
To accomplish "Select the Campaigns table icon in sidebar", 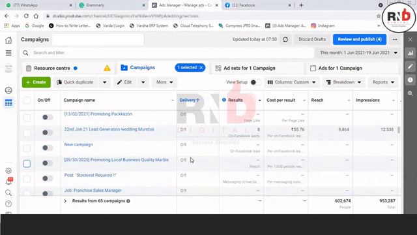I will (x=8, y=102).
